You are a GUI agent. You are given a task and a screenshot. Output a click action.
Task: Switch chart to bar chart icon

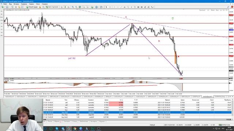(x=62, y=7)
